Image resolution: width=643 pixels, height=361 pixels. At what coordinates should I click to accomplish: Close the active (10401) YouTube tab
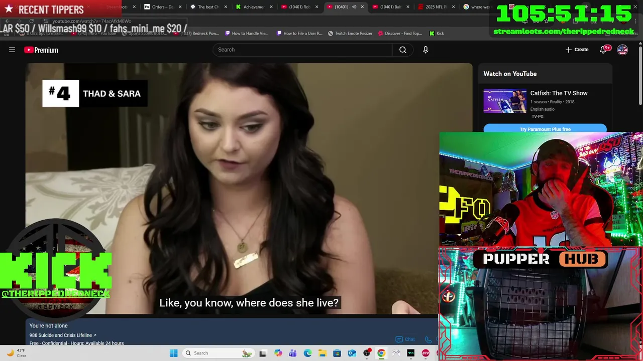(x=362, y=7)
